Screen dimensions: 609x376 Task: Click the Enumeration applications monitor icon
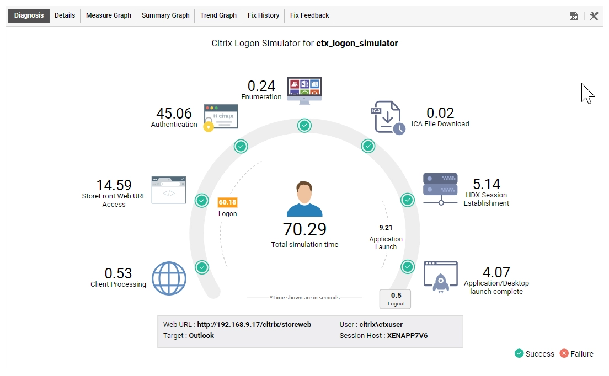pos(304,90)
